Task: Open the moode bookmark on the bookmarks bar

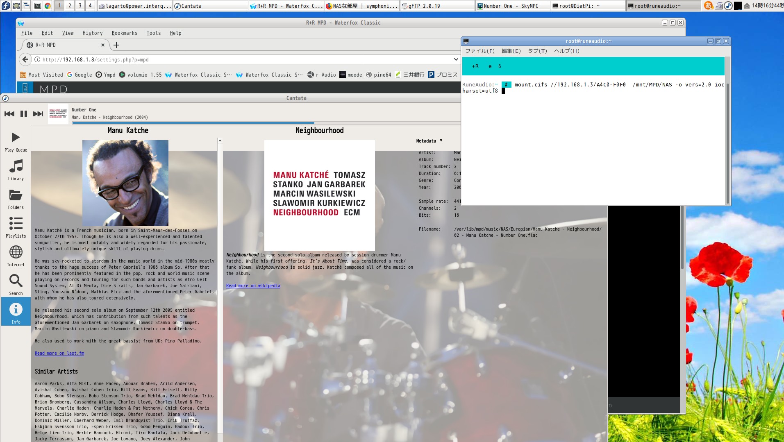Action: tap(351, 75)
